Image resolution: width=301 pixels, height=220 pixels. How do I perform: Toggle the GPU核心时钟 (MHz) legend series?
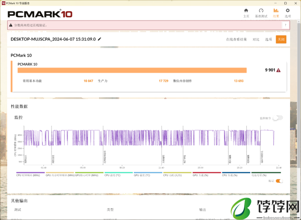(89, 174)
